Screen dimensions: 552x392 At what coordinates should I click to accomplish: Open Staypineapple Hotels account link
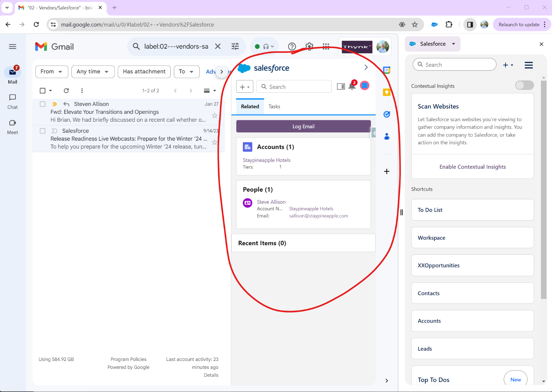tap(266, 160)
